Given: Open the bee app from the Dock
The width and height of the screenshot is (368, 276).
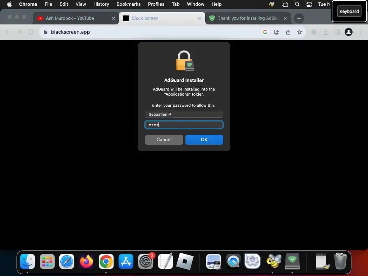Looking at the screenshot, I should [x=273, y=261].
